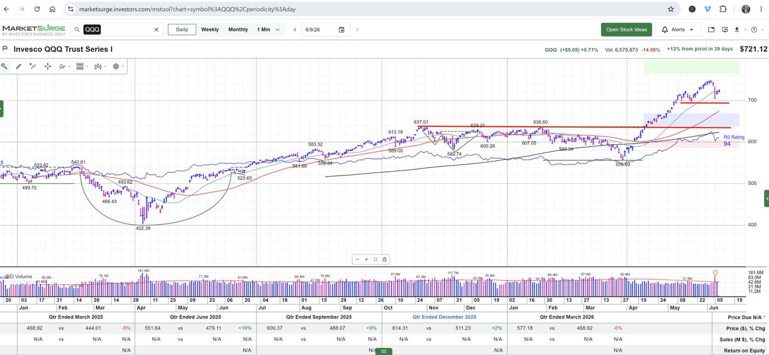Reload the page
The image size is (769, 355).
click(x=37, y=9)
